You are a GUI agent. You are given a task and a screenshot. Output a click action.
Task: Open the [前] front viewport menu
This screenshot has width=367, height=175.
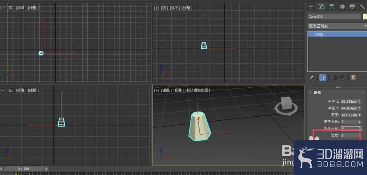tap(164, 8)
